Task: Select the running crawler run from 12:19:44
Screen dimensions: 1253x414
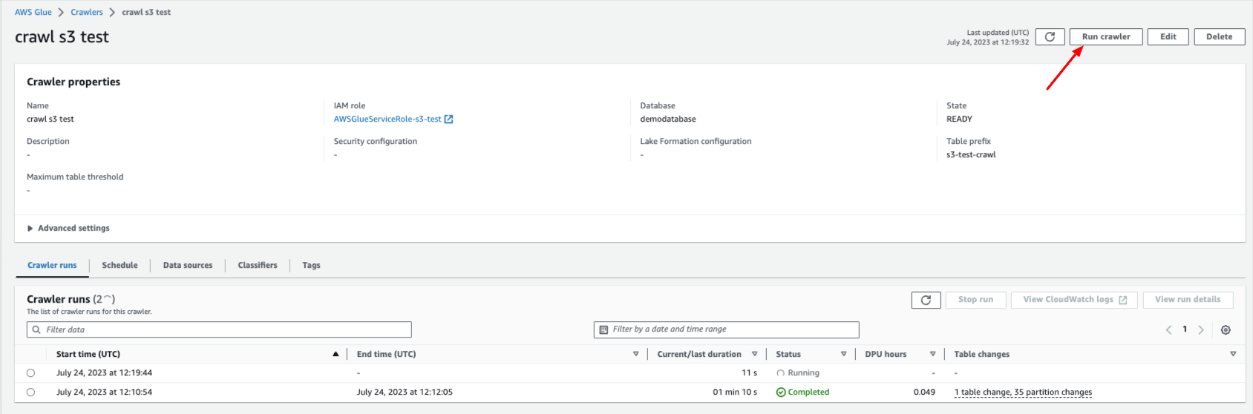Action: click(30, 373)
